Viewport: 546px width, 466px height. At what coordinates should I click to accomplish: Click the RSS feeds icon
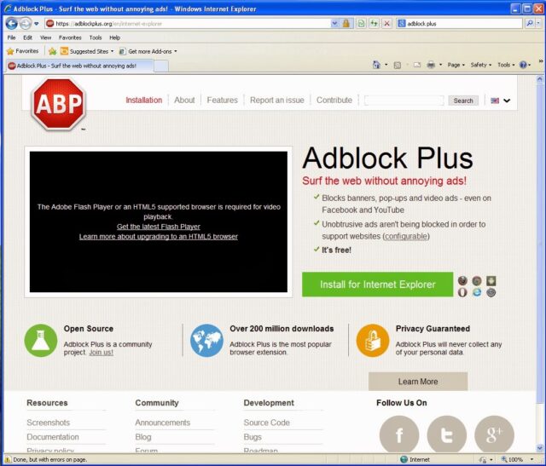click(397, 65)
